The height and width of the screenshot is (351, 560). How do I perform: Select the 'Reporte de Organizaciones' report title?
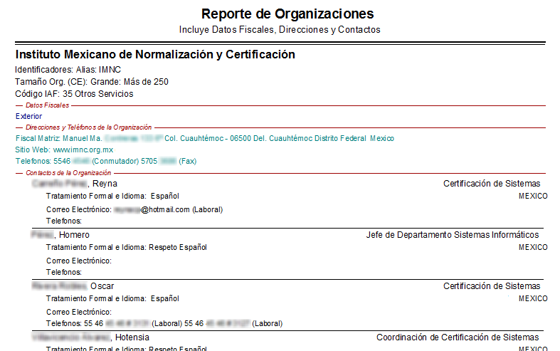pyautogui.click(x=287, y=14)
